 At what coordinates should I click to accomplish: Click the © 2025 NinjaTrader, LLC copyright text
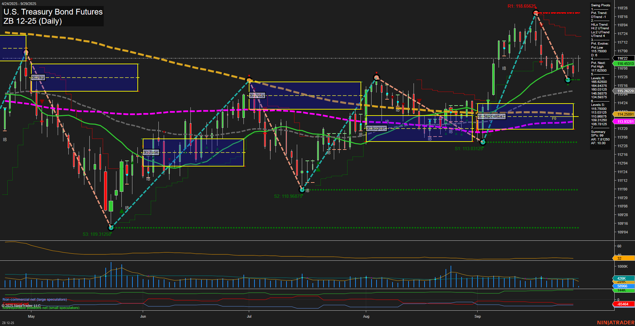coord(21,305)
